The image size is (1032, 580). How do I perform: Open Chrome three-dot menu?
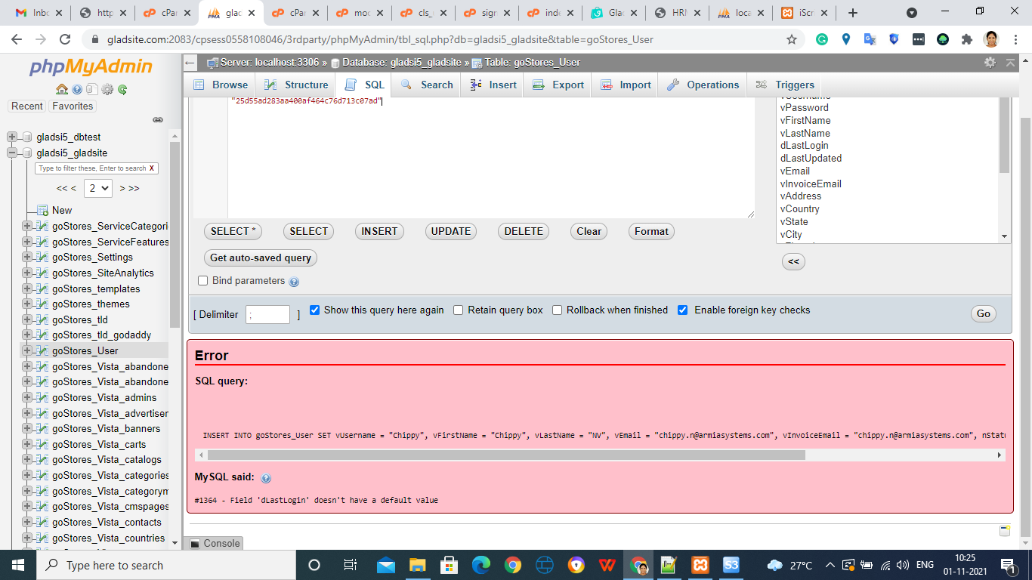tap(1015, 39)
